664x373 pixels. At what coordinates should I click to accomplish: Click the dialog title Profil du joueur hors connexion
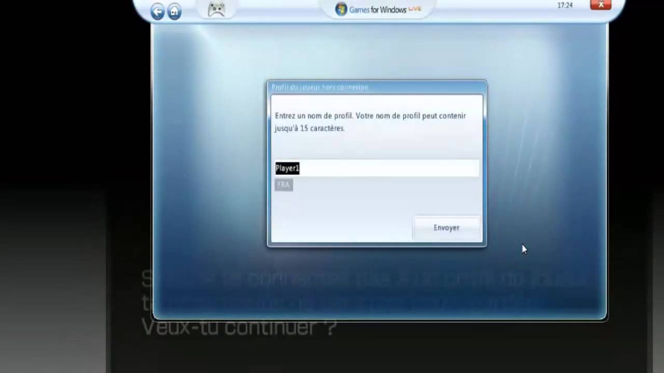pyautogui.click(x=320, y=87)
